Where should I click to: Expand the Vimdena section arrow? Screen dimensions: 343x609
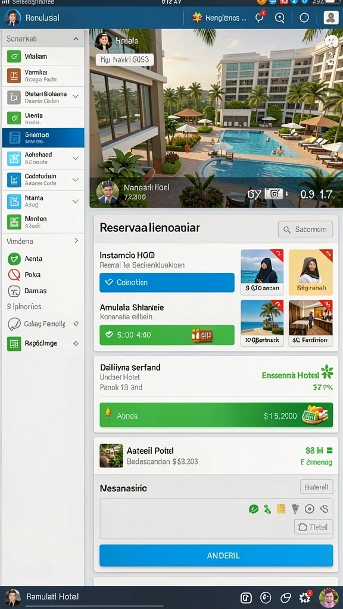[x=76, y=241]
